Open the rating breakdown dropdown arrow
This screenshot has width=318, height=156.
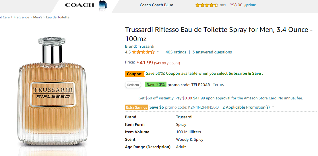click(x=158, y=52)
